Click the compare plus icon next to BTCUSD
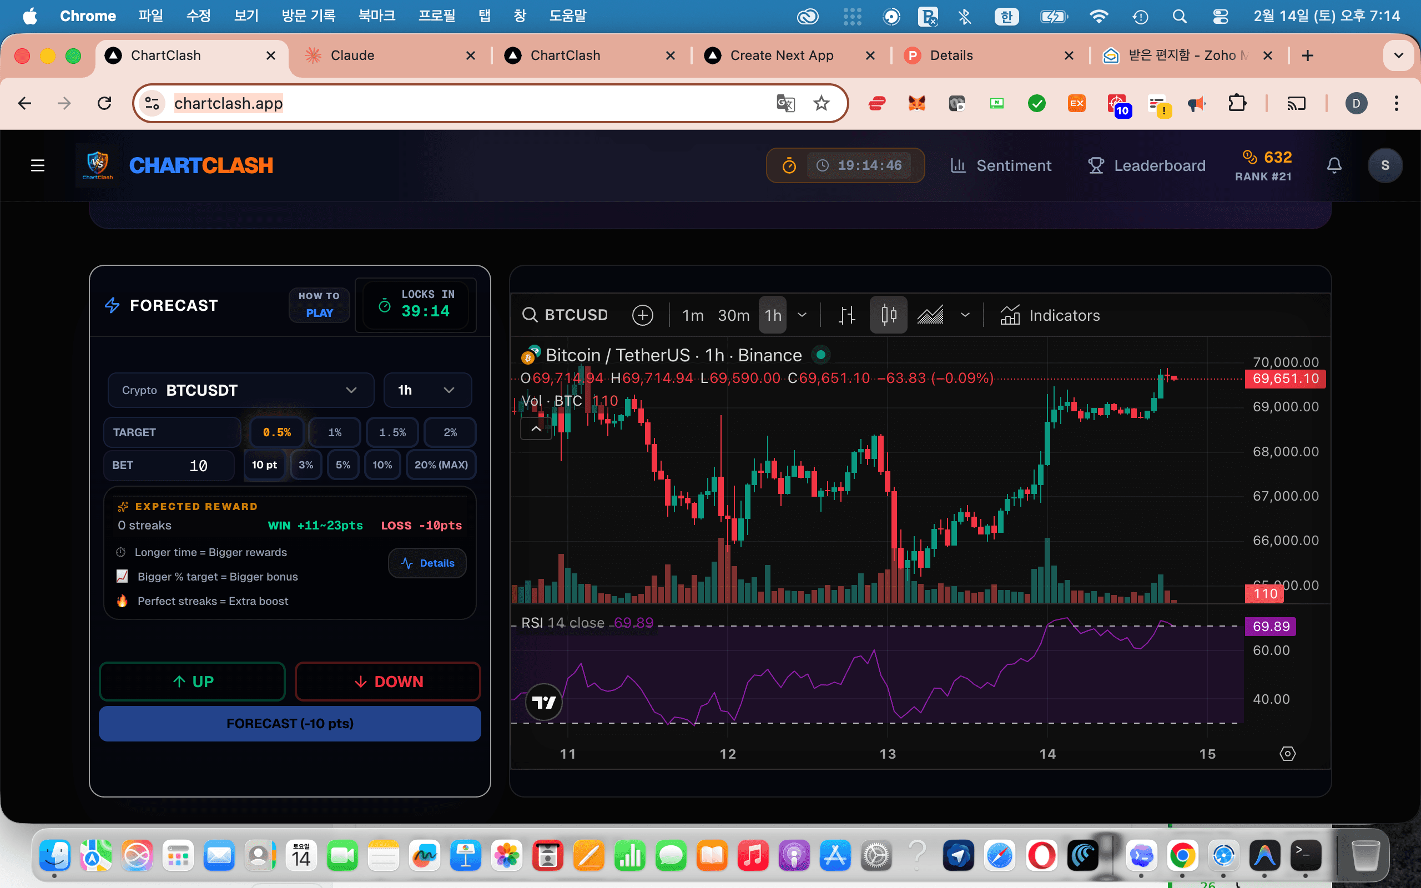The image size is (1421, 888). [x=642, y=315]
